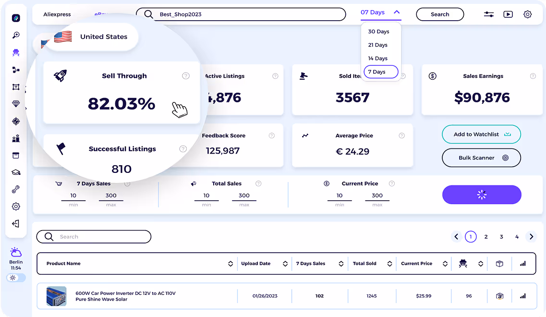
Task: Open the competitor spy hat icon in sidebar
Action: click(16, 53)
